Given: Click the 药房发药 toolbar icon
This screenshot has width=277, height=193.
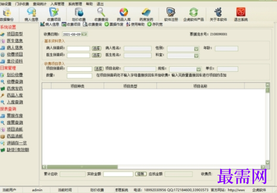Looking at the screenshot, I should point(146,14).
